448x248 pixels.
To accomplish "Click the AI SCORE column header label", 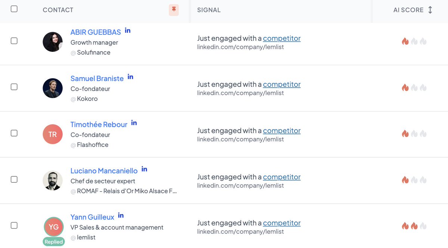I will [x=408, y=10].
